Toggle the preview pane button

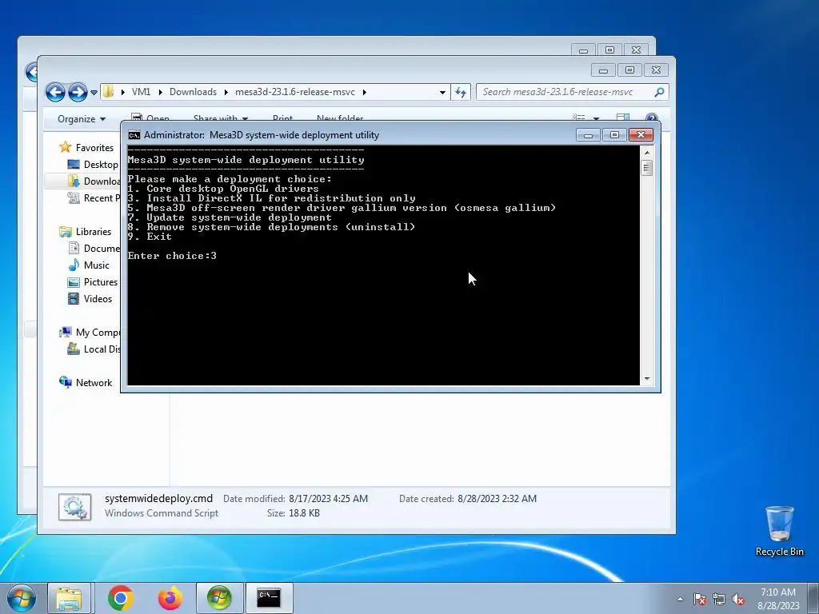tap(622, 118)
